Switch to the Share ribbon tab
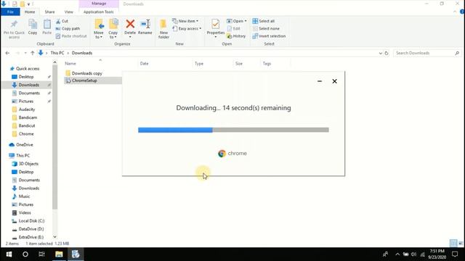This screenshot has width=465, height=261. tap(49, 12)
